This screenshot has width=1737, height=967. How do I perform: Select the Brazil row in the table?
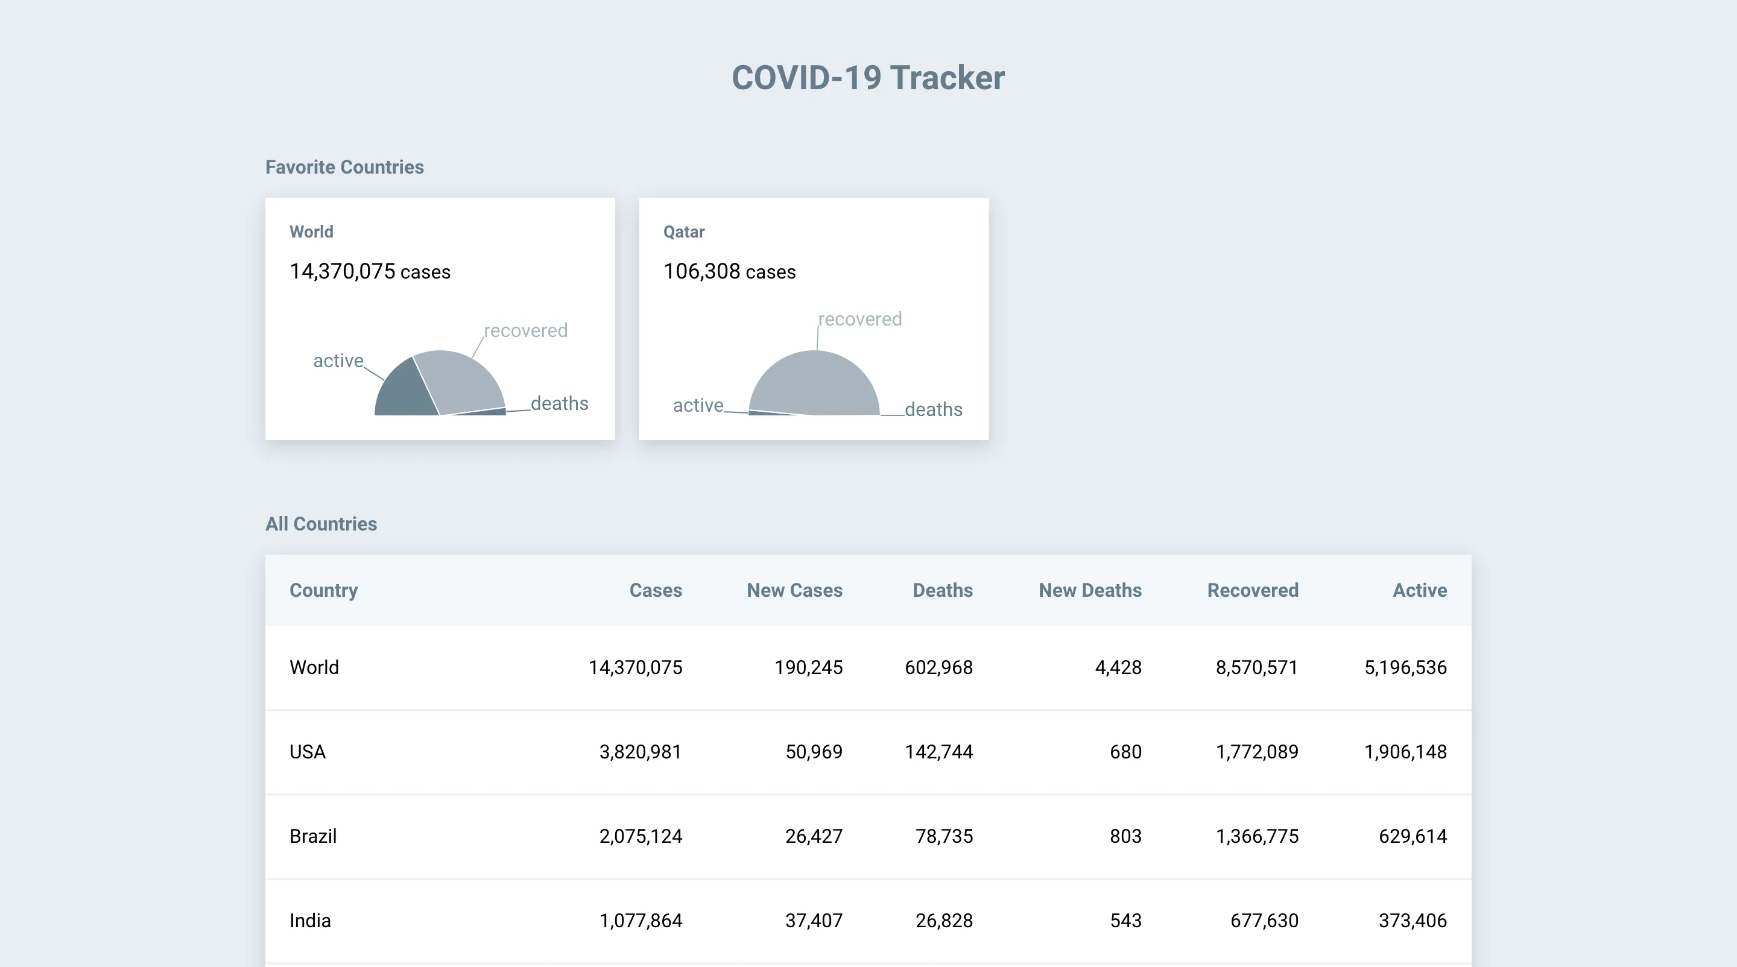tap(868, 836)
